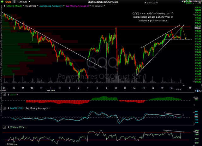202x146 pixels.
Task: Click move arrows icon of MACD pane
Action: coord(9,108)
